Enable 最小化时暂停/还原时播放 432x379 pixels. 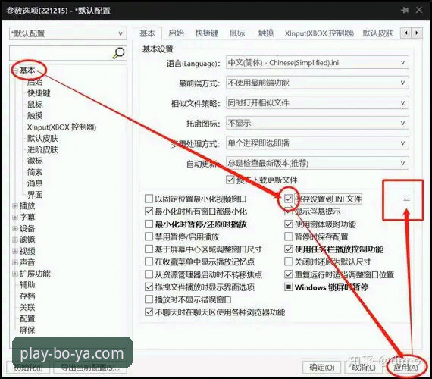click(149, 224)
